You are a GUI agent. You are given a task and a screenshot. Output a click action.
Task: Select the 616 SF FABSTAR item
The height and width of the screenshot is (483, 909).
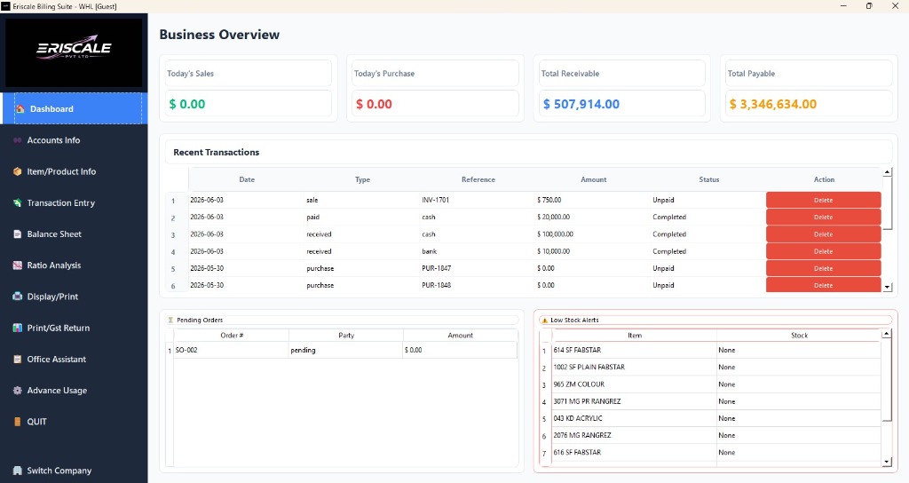click(x=635, y=452)
